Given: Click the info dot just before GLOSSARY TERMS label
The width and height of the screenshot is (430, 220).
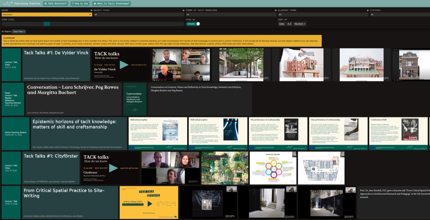Looking at the screenshot, I should (276, 10).
